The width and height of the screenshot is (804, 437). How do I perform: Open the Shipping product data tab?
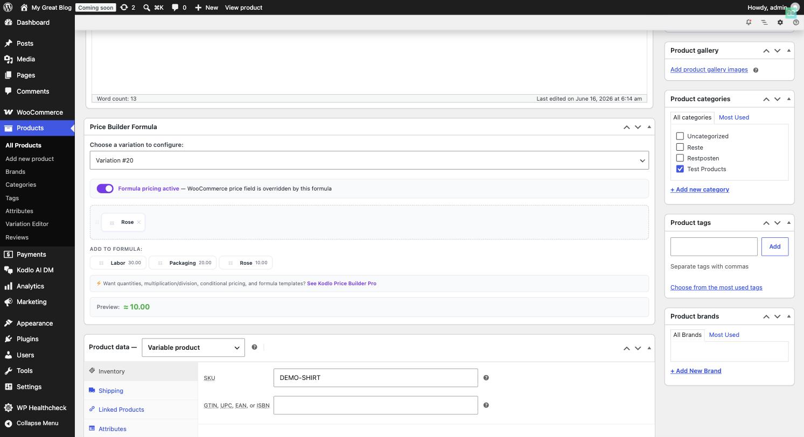111,391
